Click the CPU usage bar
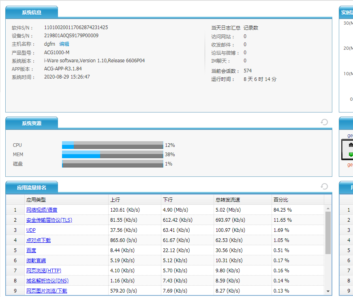353x297 pixels. point(113,145)
